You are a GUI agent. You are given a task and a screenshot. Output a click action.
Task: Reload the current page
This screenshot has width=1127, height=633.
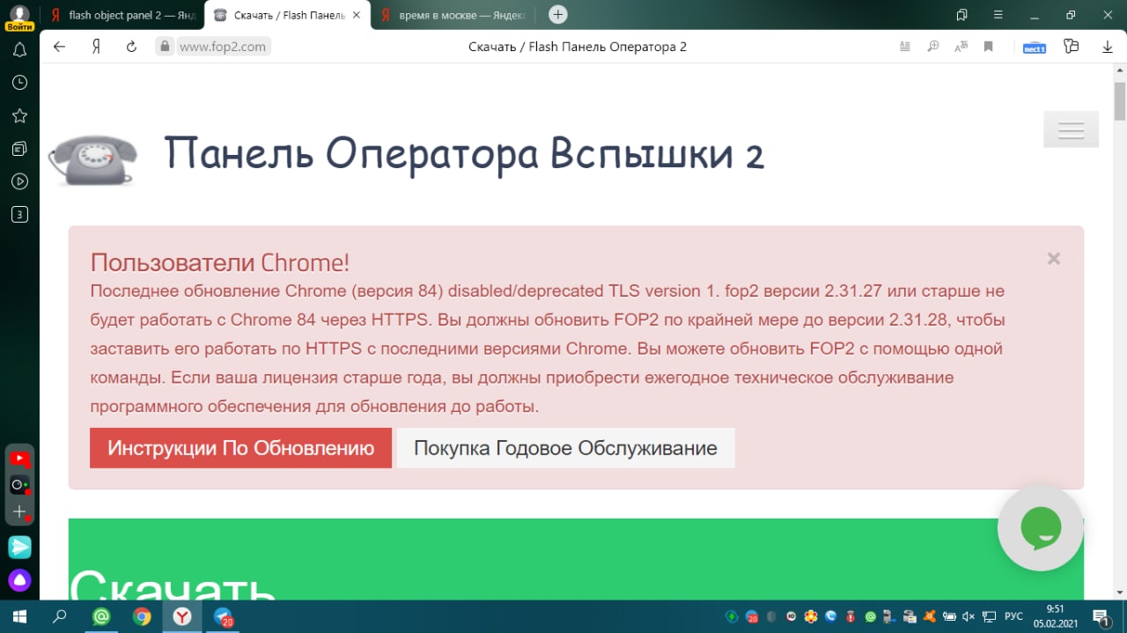pos(131,47)
